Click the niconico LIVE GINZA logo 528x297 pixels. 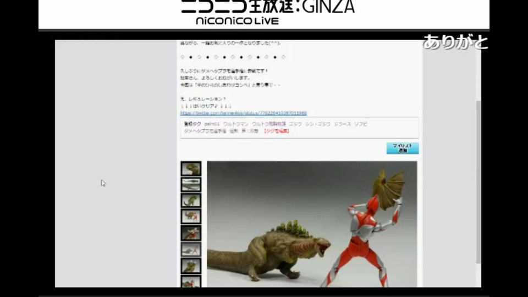click(268, 12)
